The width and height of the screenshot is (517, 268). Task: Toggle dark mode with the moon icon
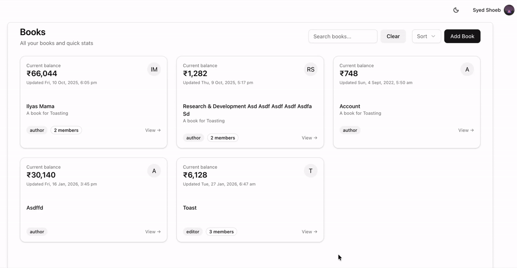click(x=456, y=10)
